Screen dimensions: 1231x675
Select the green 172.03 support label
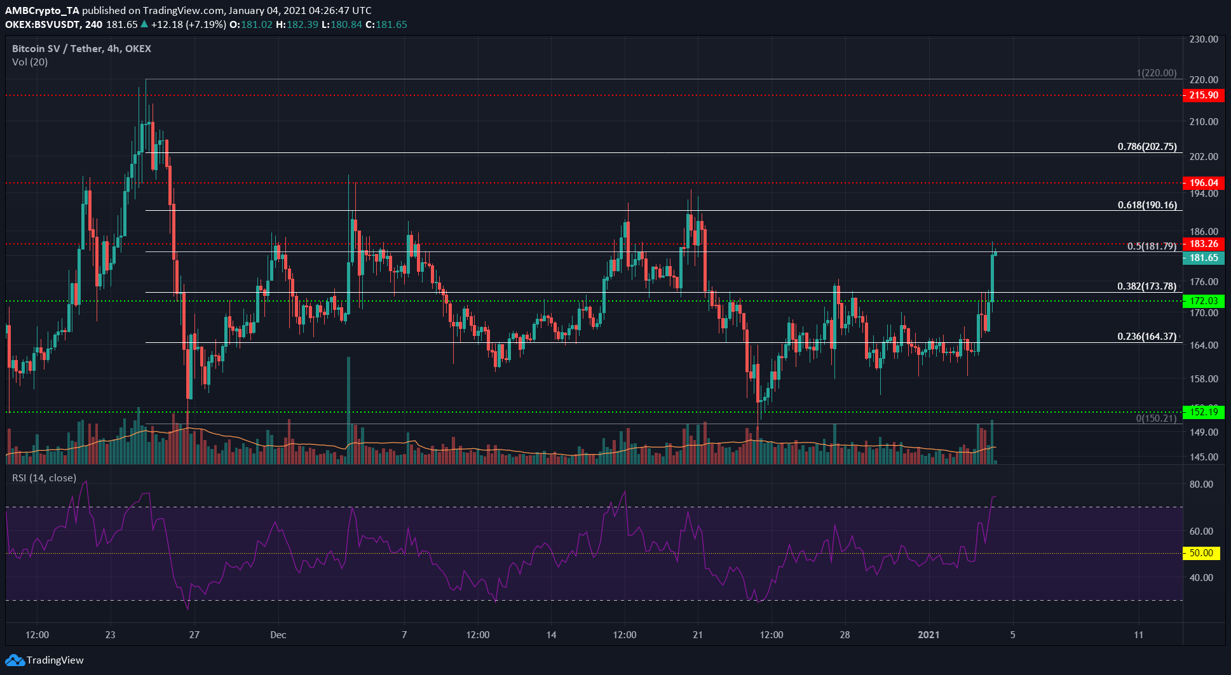[1204, 301]
